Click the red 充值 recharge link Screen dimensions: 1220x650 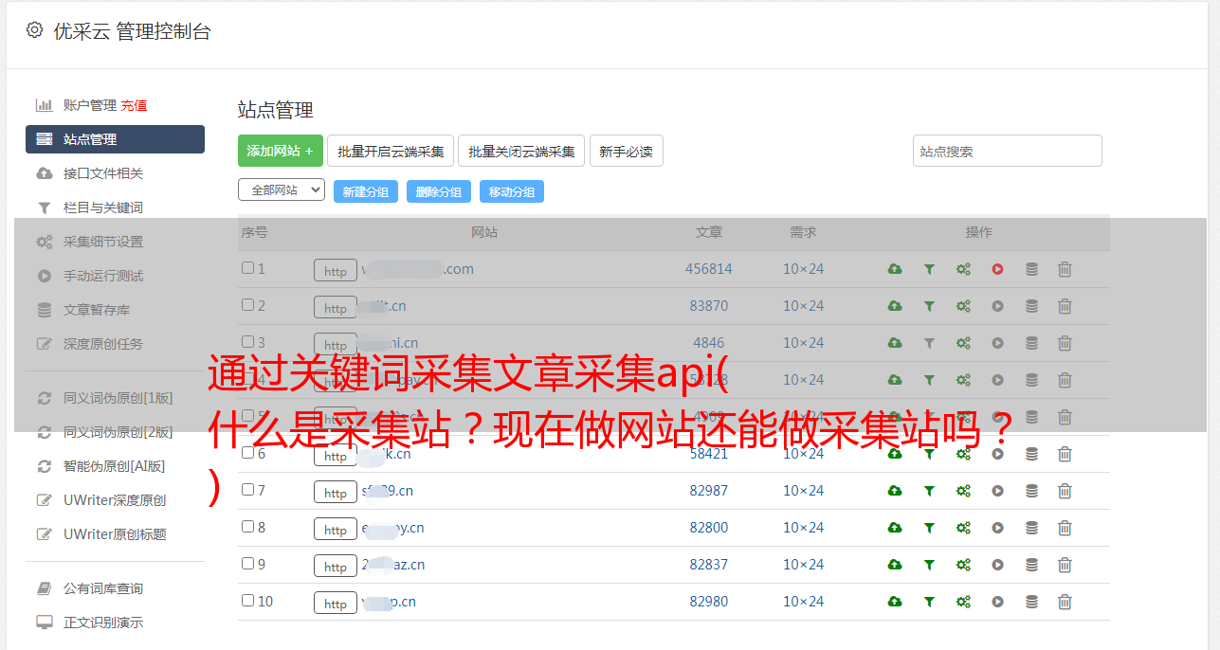134,105
